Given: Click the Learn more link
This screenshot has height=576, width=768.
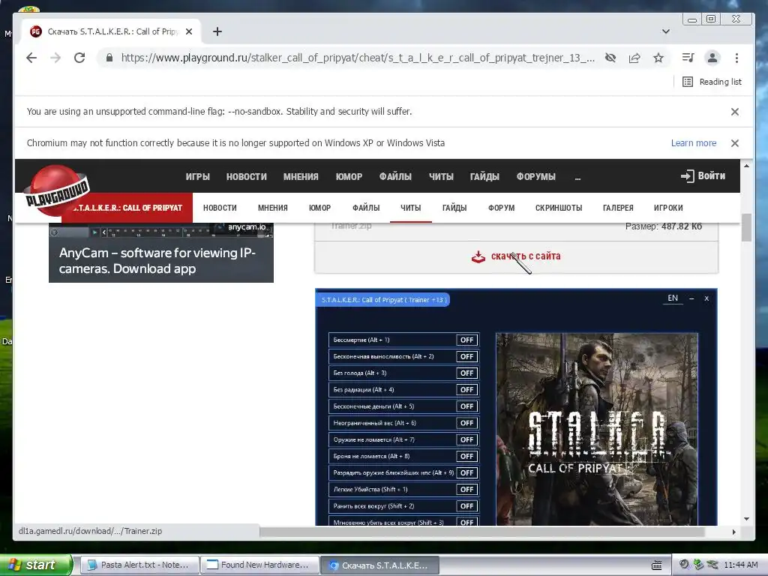Looking at the screenshot, I should click(694, 143).
